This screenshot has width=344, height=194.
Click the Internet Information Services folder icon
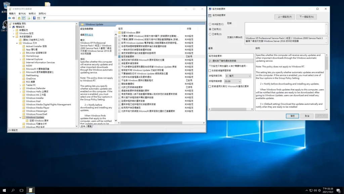tap(24, 62)
